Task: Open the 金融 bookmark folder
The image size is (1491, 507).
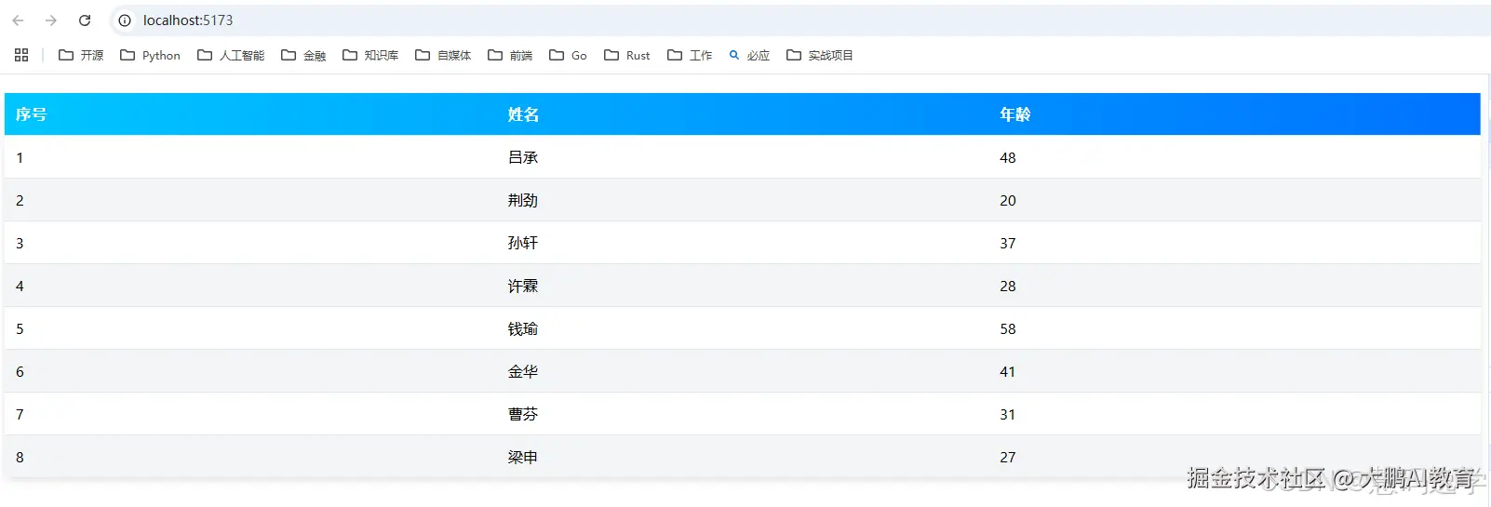Action: click(303, 55)
